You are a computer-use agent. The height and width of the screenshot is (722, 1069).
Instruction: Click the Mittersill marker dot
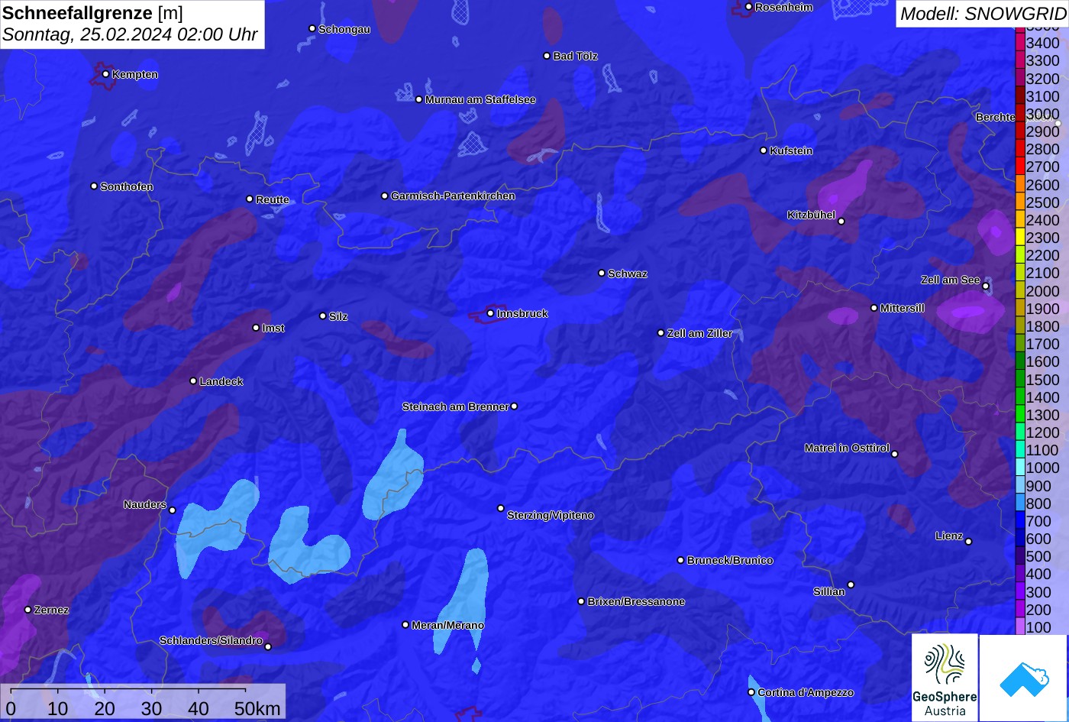tap(874, 308)
